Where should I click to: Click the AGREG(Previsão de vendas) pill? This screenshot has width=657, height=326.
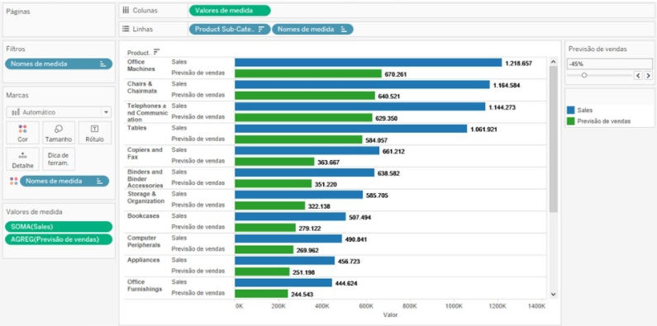point(59,239)
